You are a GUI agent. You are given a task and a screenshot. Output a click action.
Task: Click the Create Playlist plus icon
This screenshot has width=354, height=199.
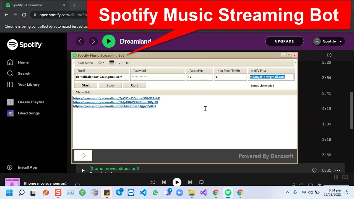(10, 102)
